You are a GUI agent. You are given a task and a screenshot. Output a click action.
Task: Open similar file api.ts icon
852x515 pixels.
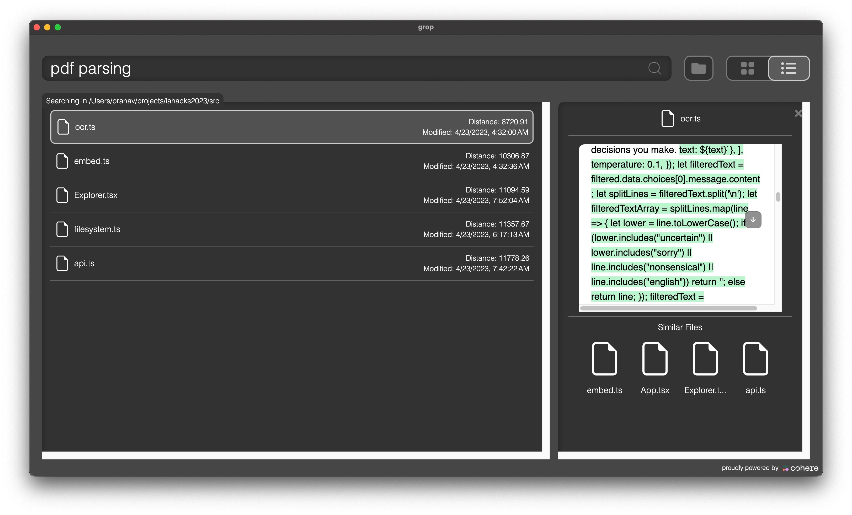(755, 359)
